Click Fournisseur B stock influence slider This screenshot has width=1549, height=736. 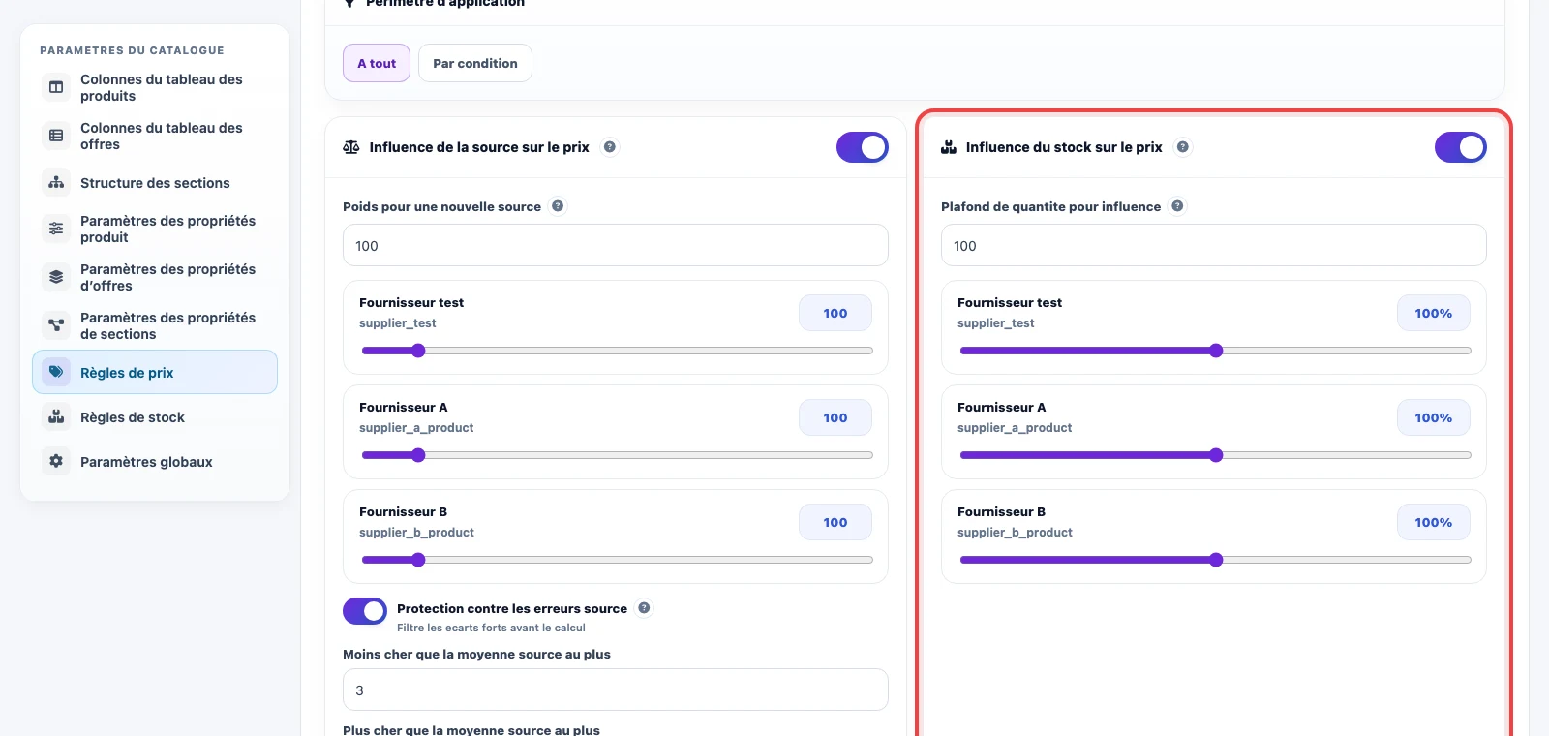click(1215, 560)
